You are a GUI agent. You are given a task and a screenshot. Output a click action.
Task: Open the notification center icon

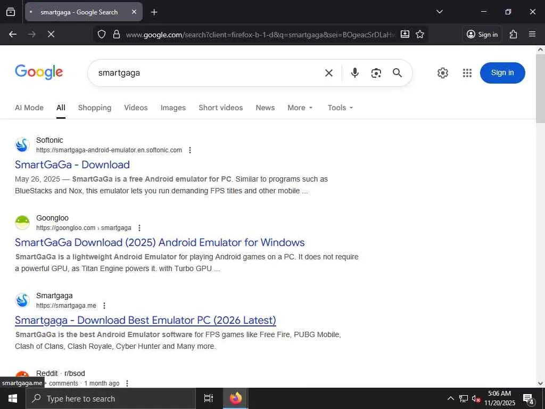(529, 398)
